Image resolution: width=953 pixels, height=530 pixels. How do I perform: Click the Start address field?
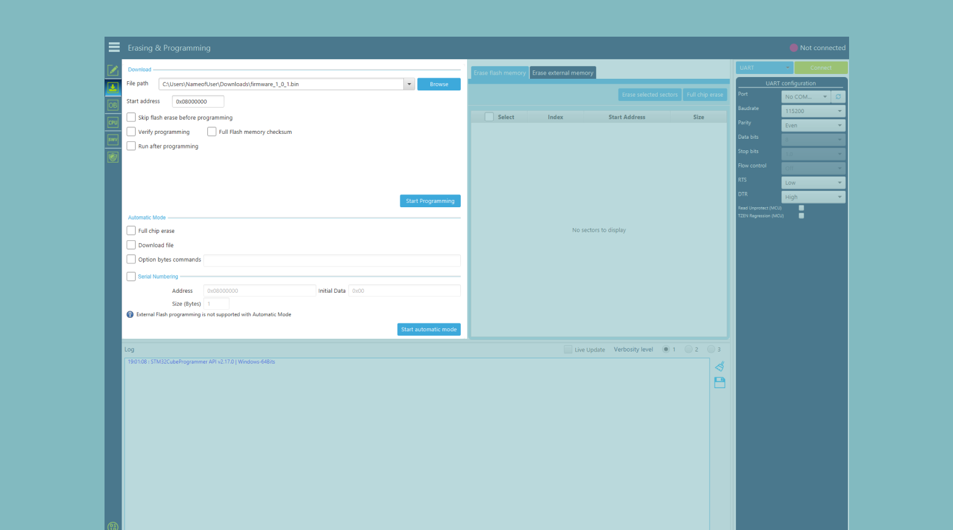[198, 101]
